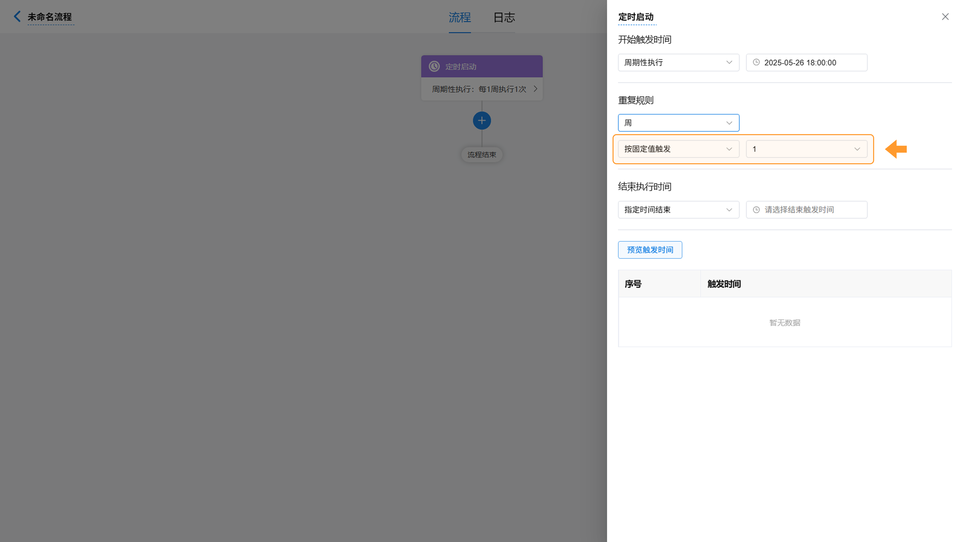Open the 指定时间结束 dropdown

coord(679,210)
